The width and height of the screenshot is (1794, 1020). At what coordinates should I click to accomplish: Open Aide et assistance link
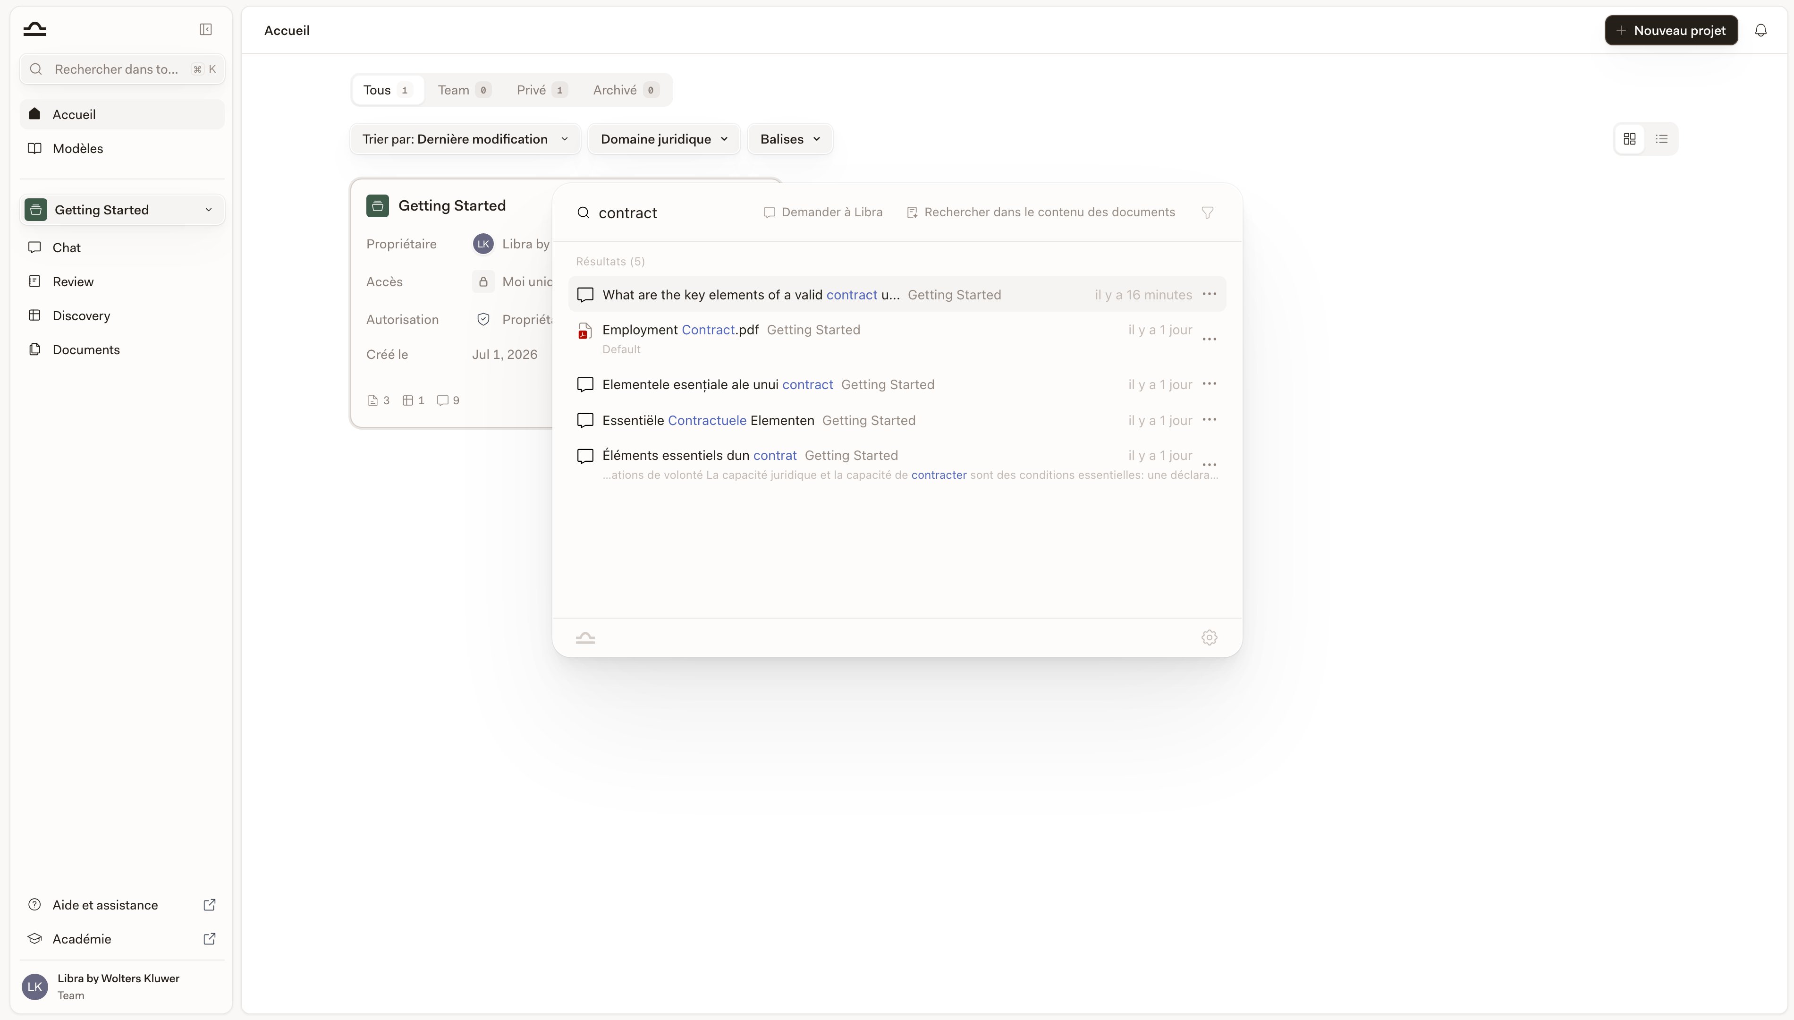coord(122,904)
